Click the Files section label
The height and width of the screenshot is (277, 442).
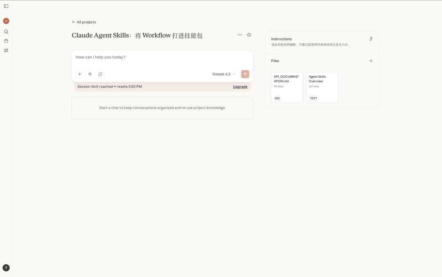click(275, 61)
